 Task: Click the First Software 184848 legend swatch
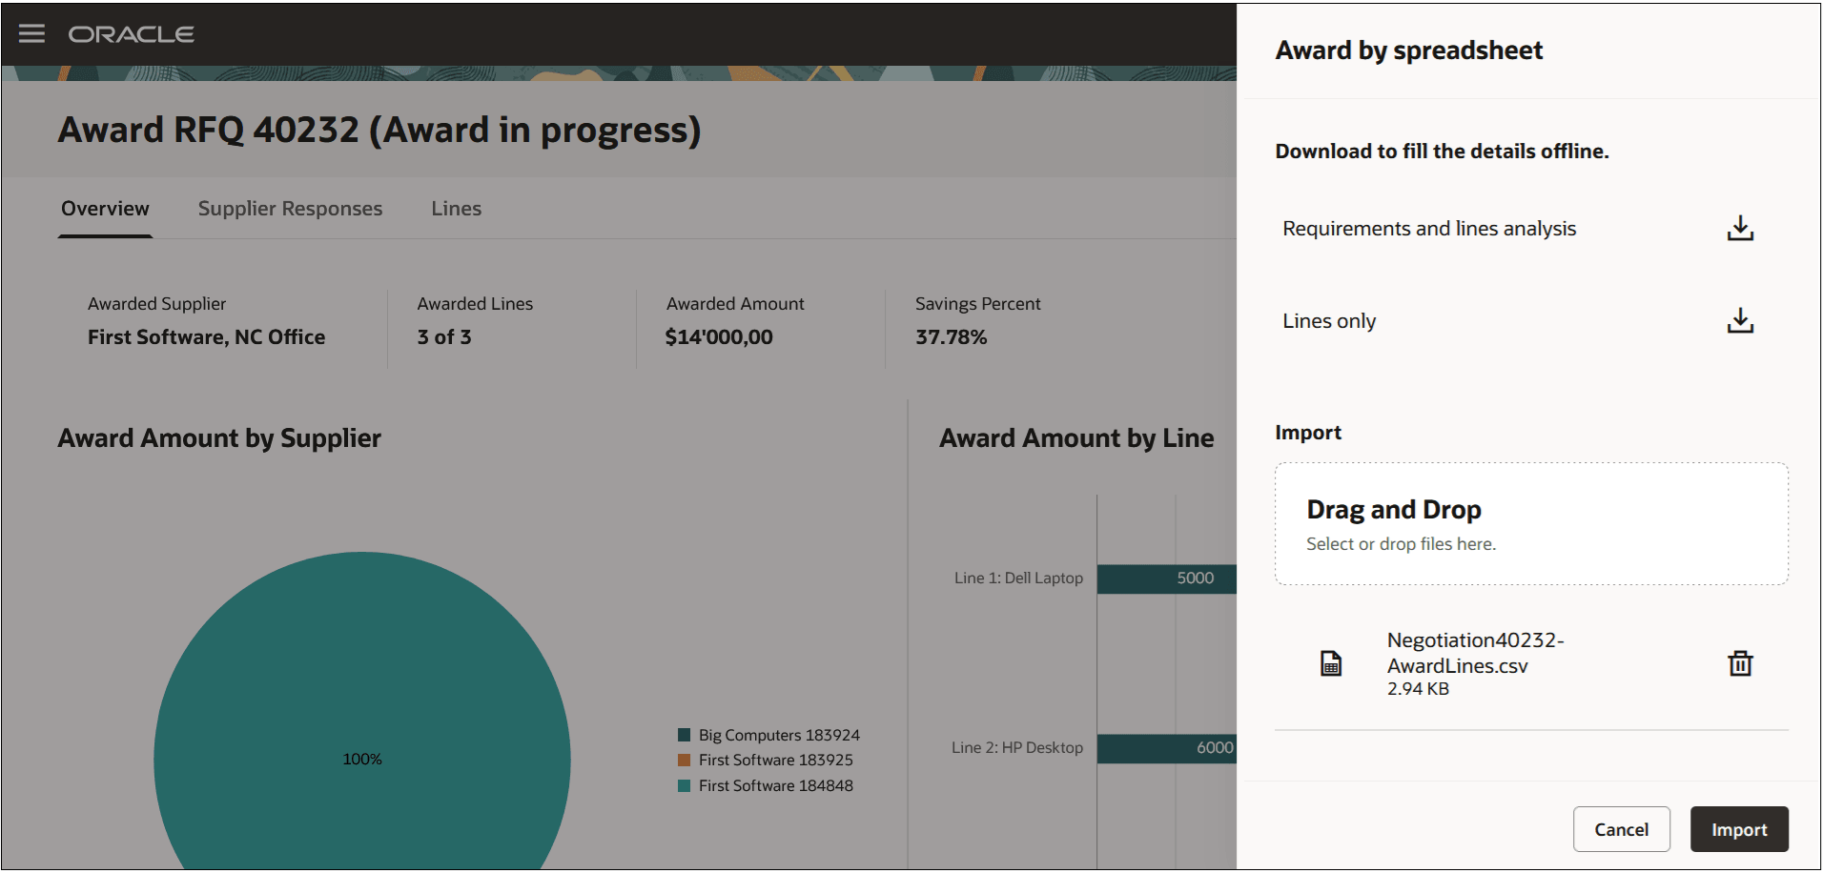point(683,784)
